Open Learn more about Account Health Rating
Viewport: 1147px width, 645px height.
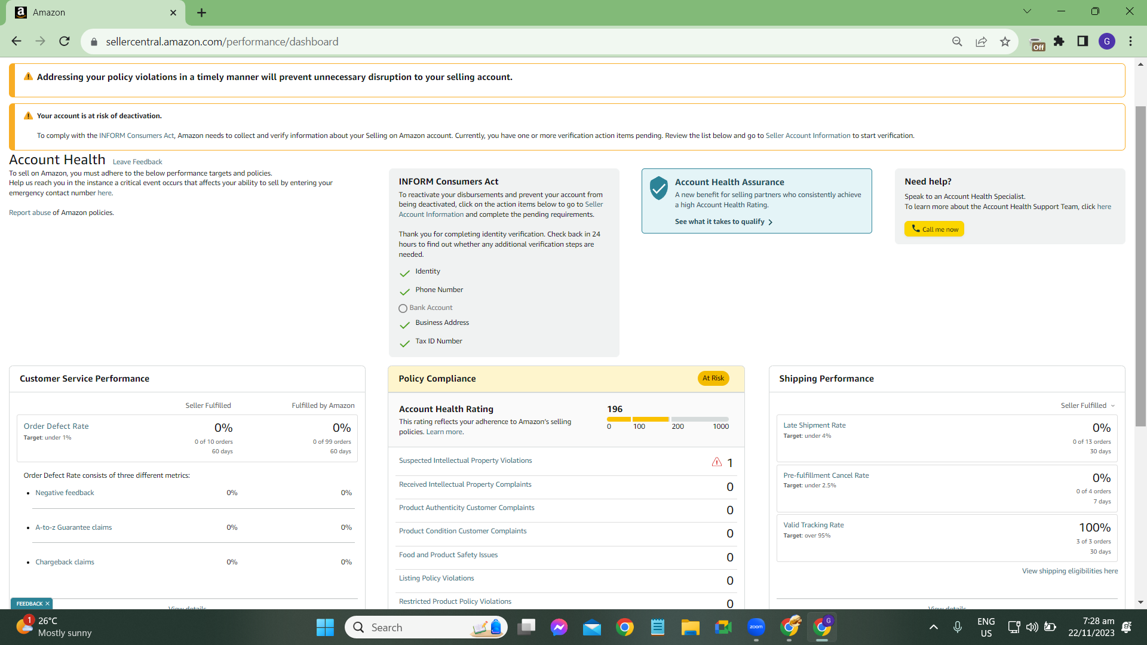pyautogui.click(x=444, y=432)
